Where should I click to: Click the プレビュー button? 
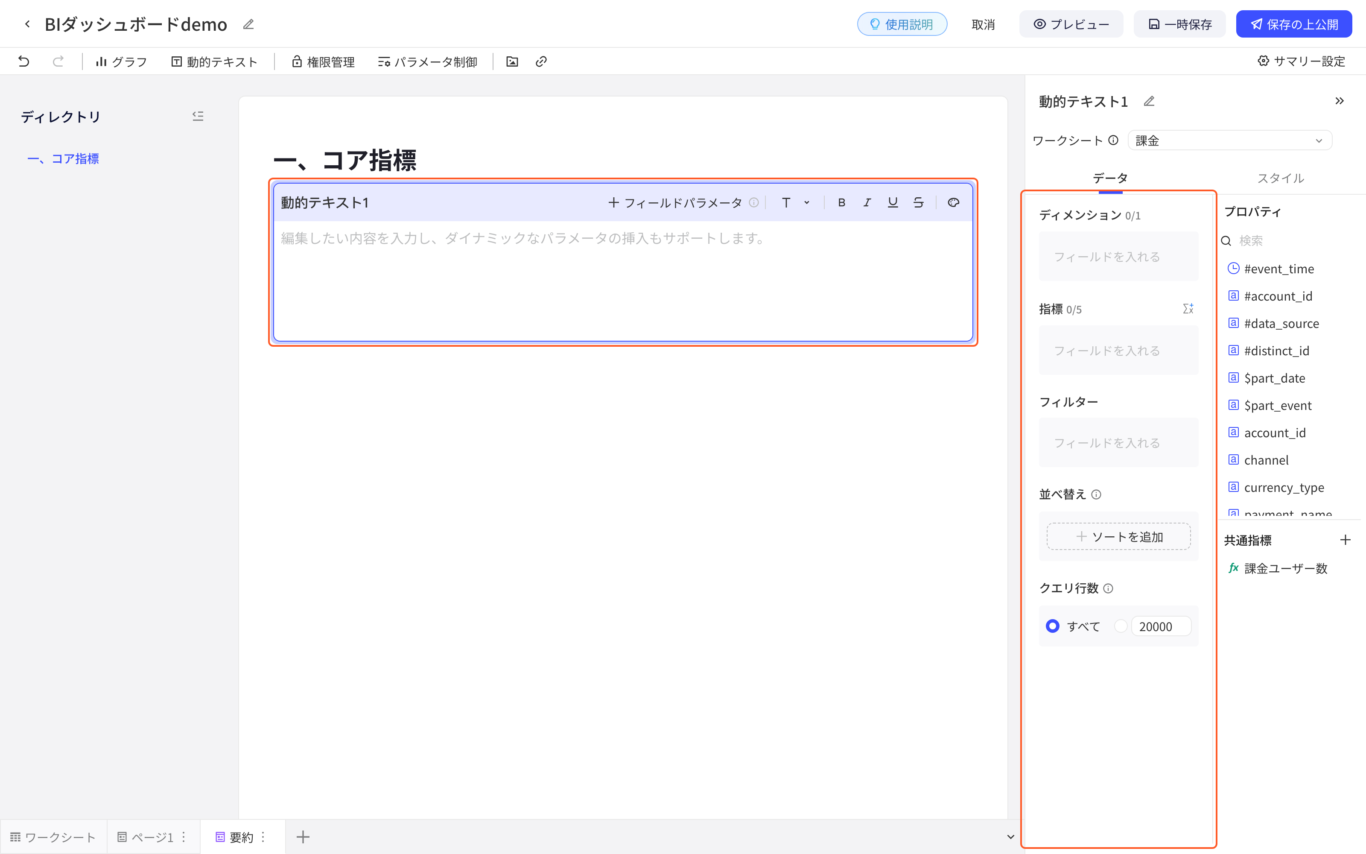click(x=1071, y=24)
